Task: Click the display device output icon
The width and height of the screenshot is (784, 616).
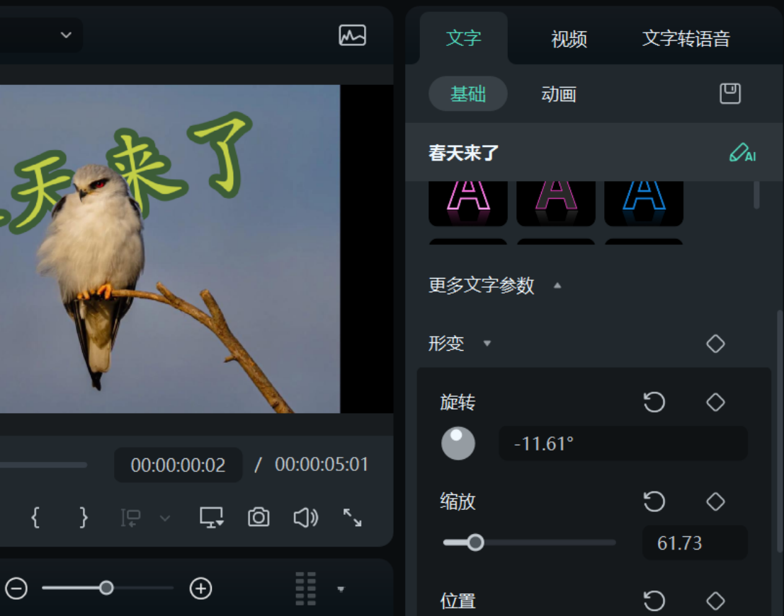Action: [x=210, y=517]
